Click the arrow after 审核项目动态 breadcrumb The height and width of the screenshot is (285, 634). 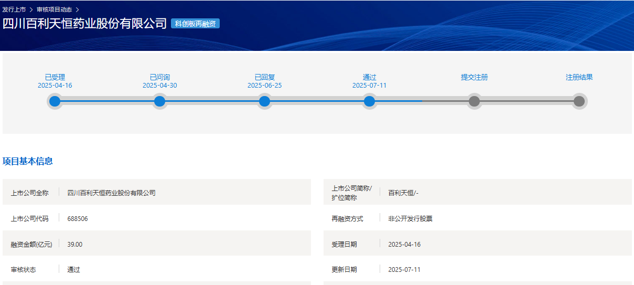click(77, 9)
